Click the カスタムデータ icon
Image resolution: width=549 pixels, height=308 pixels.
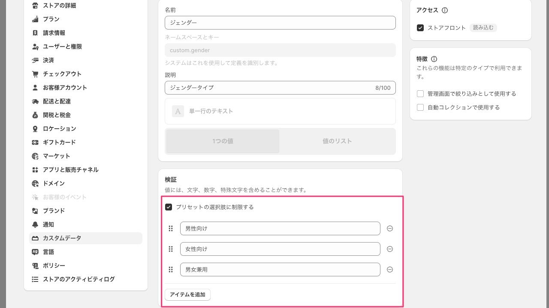coord(35,238)
